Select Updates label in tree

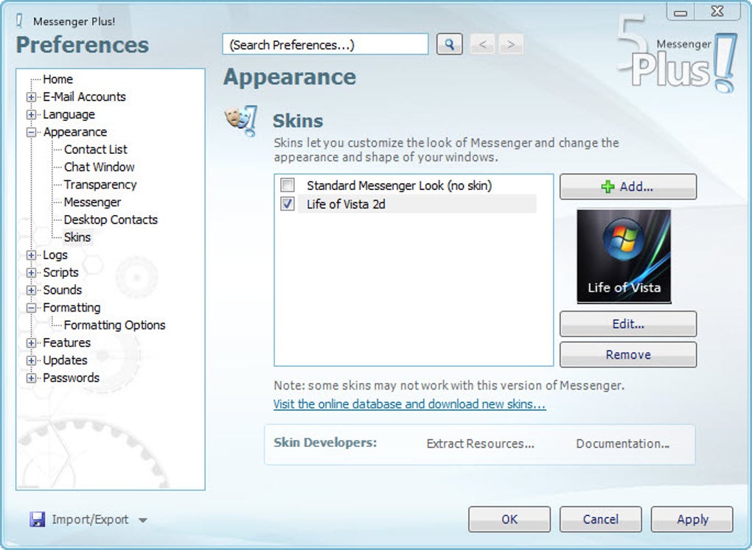click(65, 360)
